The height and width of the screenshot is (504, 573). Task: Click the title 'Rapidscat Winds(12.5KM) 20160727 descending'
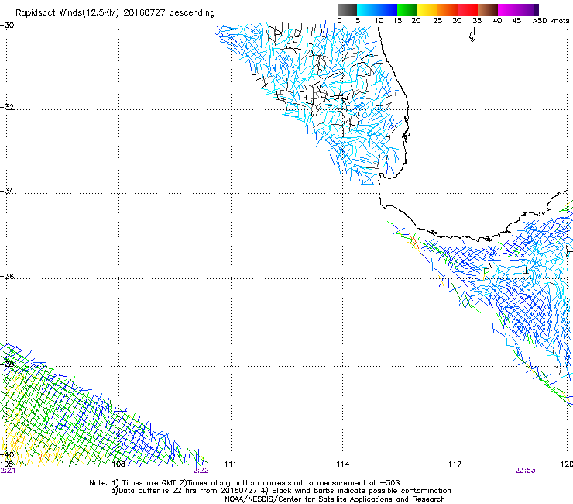(115, 13)
